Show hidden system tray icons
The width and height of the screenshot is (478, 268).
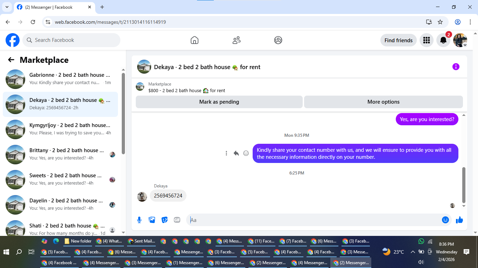(413, 252)
